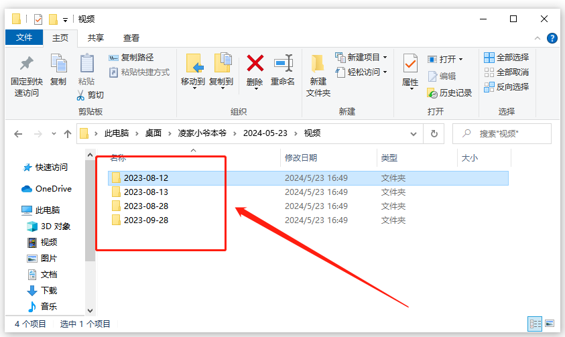Image resolution: width=565 pixels, height=337 pixels.
Task: Select the folder 2023-08-12
Action: coord(308,178)
